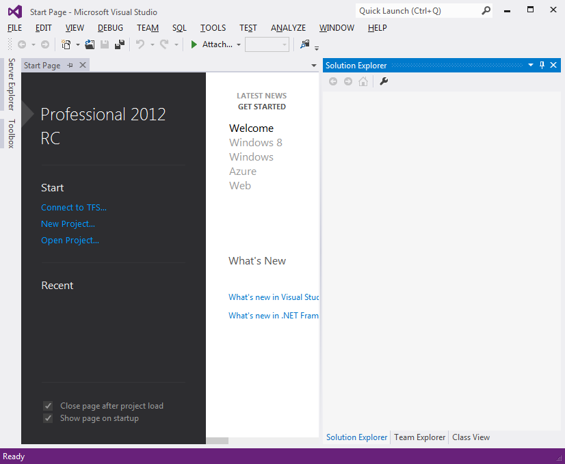Toggle 'Show page on startup' checkbox
The image size is (565, 464).
pyautogui.click(x=48, y=418)
